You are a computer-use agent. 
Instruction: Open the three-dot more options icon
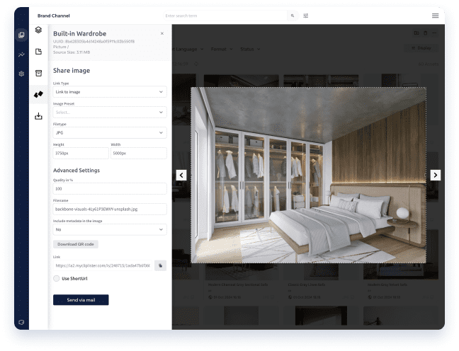(x=434, y=33)
